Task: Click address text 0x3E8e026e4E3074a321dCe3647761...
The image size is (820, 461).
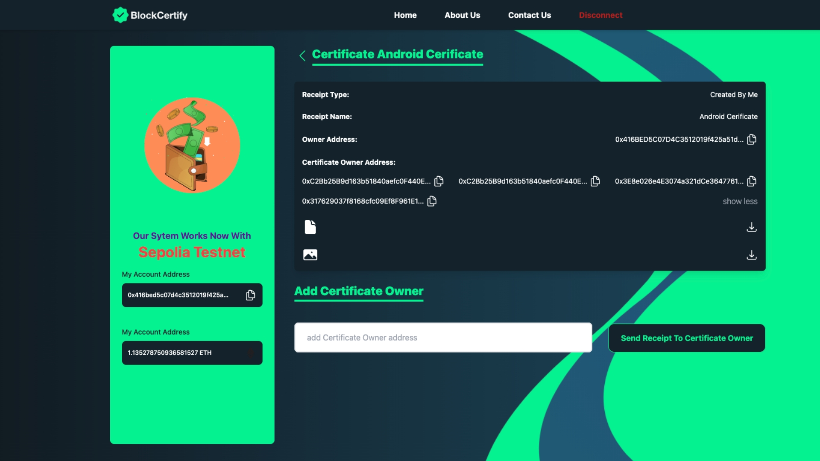Action: pyautogui.click(x=679, y=181)
